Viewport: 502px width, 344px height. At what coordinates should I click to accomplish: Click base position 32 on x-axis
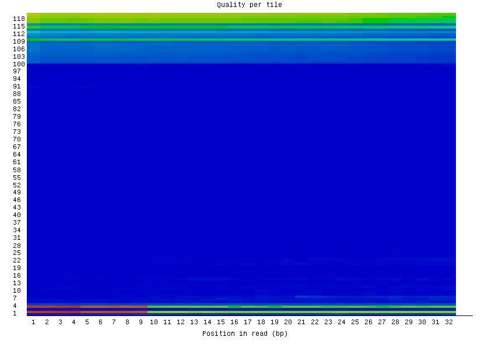click(449, 322)
